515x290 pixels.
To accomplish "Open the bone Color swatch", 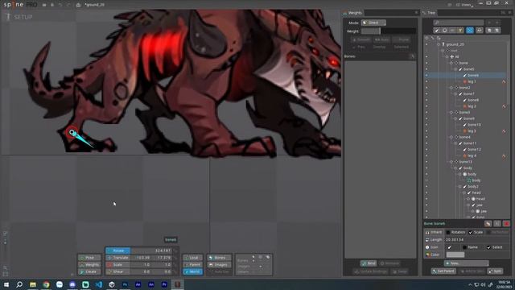I will coord(455,255).
